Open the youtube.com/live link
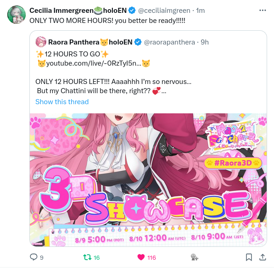The image size is (274, 268). pos(94,63)
